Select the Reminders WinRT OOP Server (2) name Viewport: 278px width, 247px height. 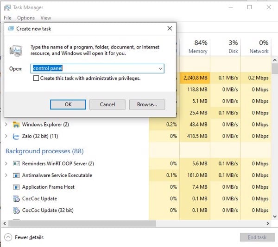click(58, 163)
